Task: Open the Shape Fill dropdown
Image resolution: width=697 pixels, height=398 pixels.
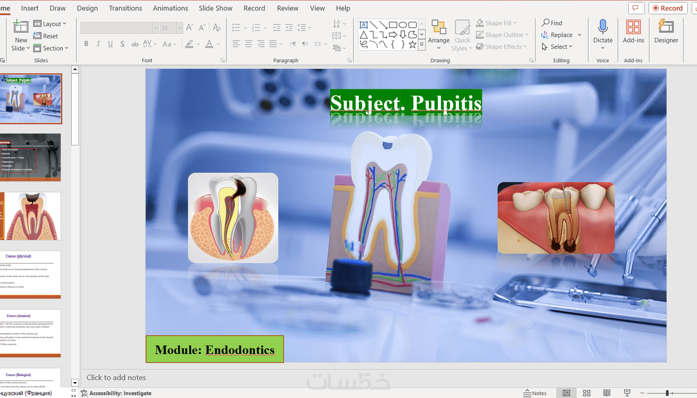Action: click(x=496, y=23)
